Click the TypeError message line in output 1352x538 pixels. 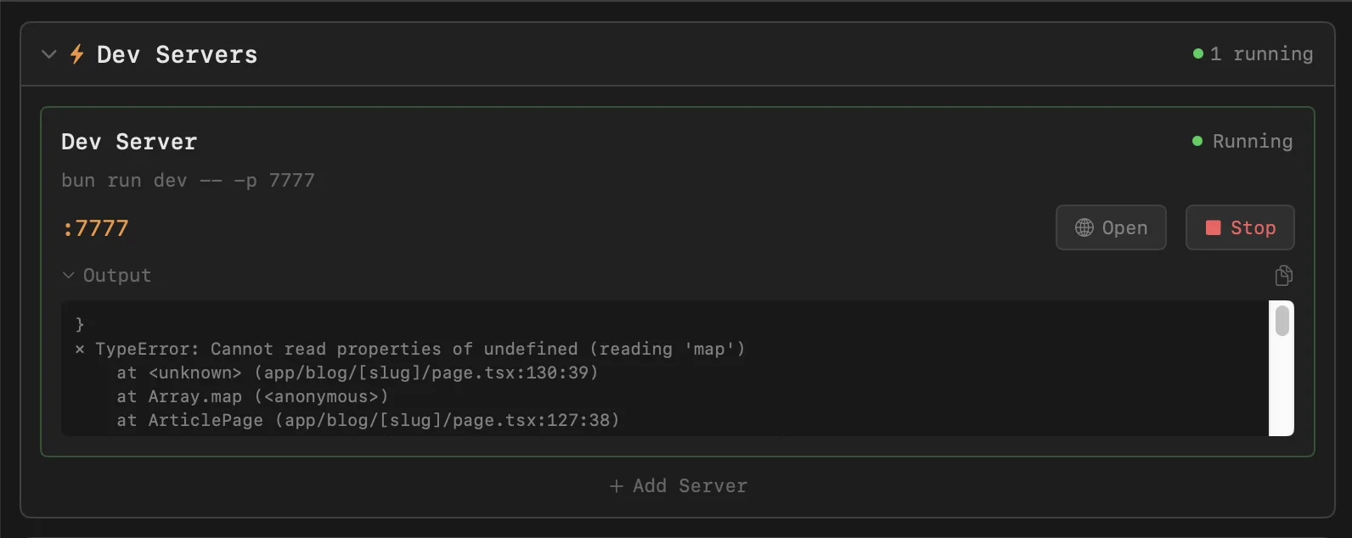420,349
